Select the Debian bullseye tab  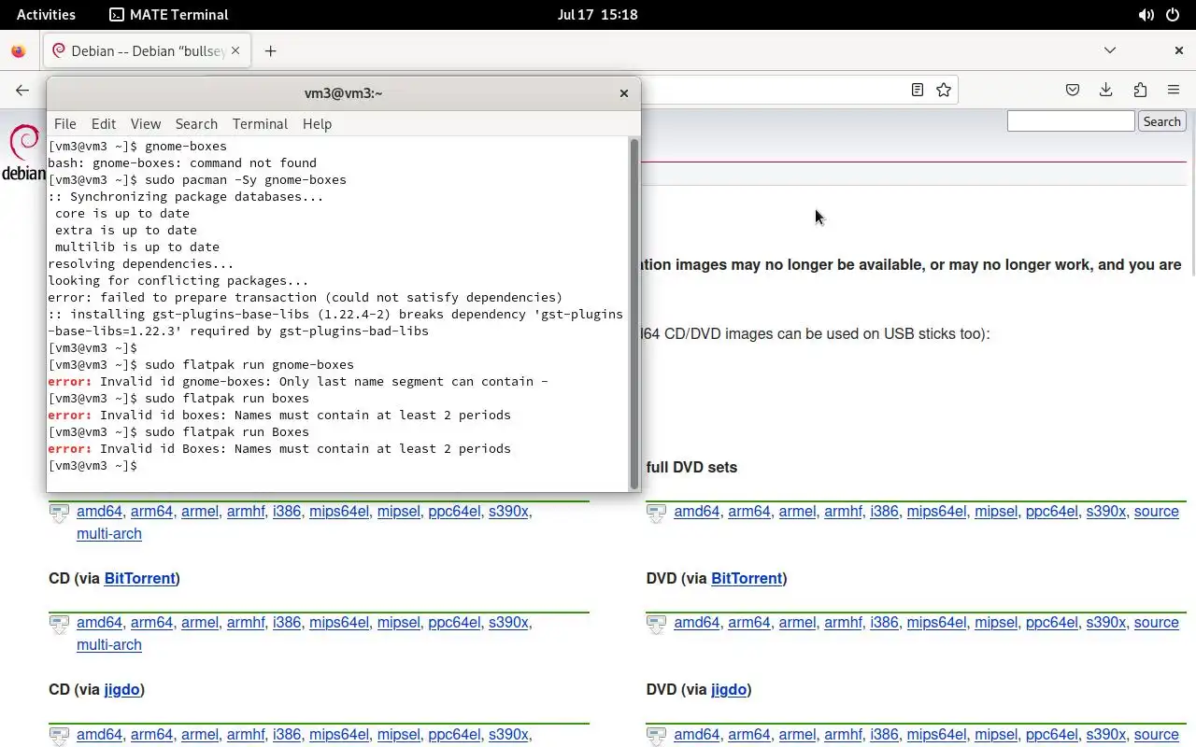tap(147, 50)
